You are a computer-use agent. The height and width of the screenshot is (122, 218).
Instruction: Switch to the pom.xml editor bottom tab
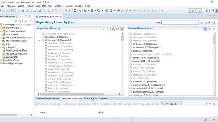103,99
